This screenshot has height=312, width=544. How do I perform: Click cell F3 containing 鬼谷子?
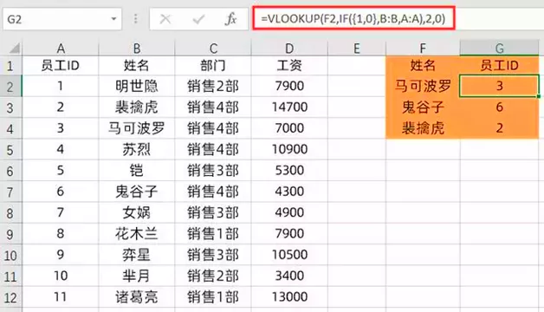[x=423, y=107]
